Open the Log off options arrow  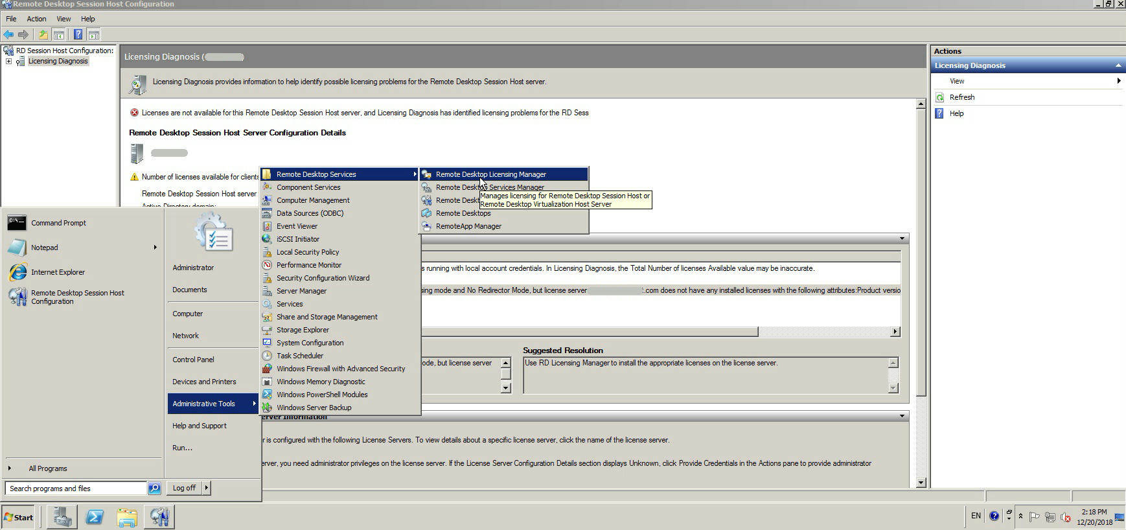pyautogui.click(x=207, y=488)
